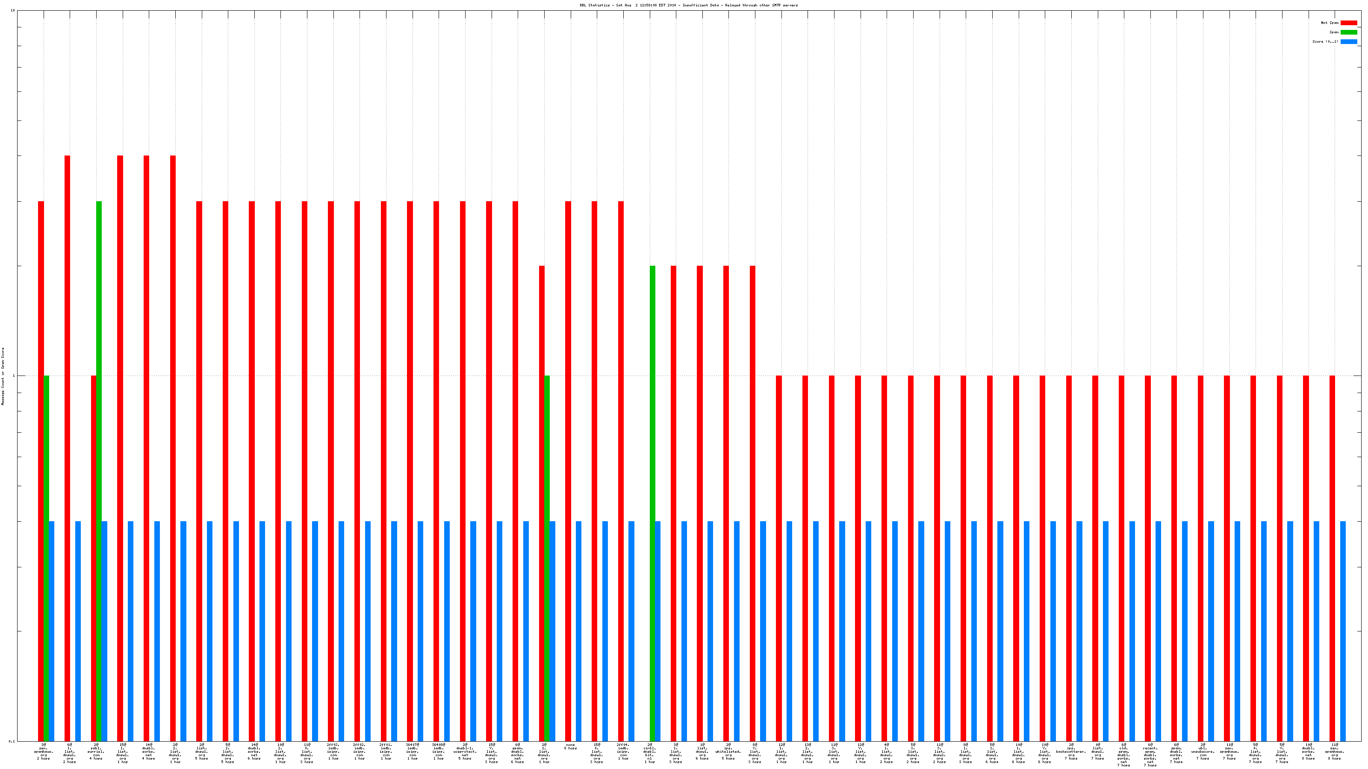Screen dimensions: 1368x769
Task: Click the tall green bar for psbl.surriel.com
Action: [99, 372]
